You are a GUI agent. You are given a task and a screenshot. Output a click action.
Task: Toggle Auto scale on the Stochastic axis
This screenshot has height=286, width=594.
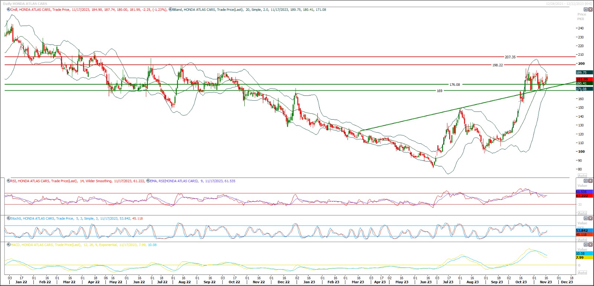(582, 240)
